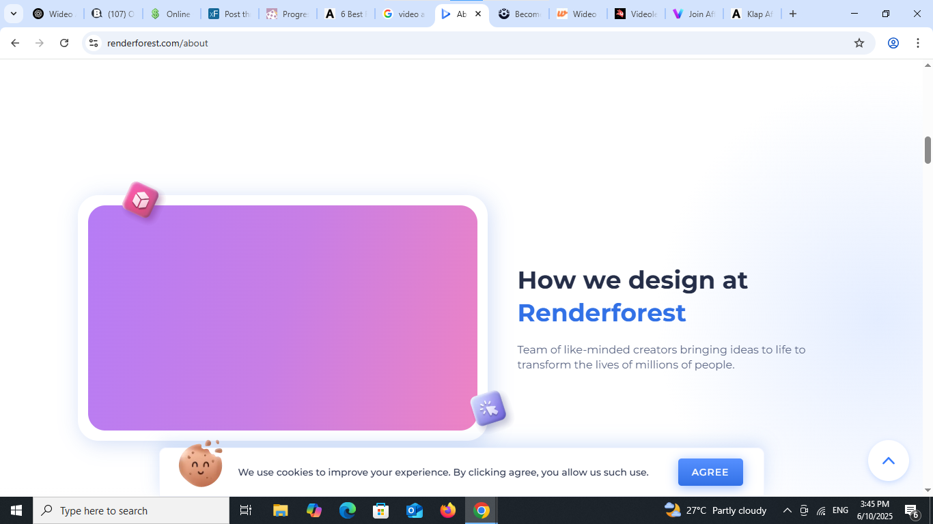Click the Chrome icon in the taskbar
933x524 pixels.
point(482,510)
